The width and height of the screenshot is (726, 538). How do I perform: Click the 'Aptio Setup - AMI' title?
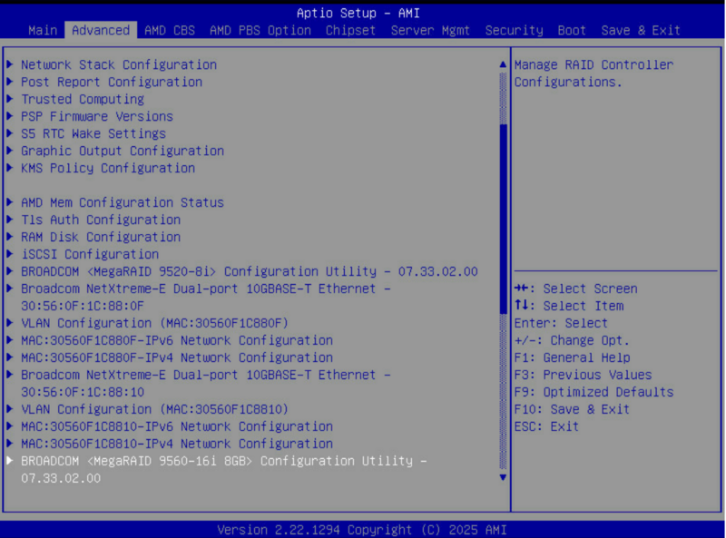358,13
